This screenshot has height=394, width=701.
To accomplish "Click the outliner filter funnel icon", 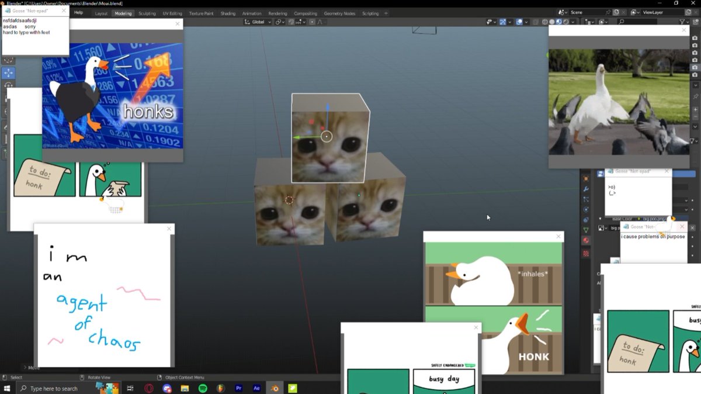I will tap(682, 22).
